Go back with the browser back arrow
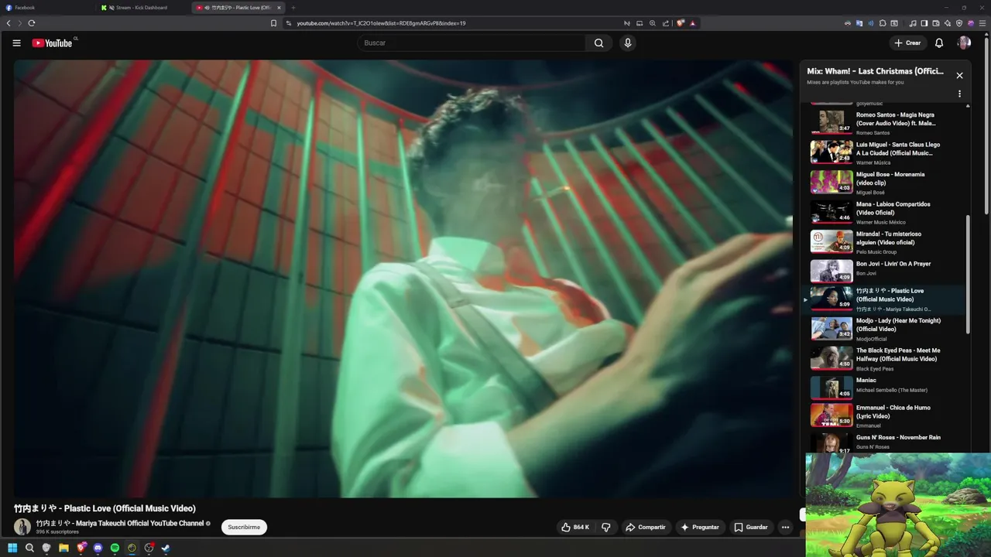Image resolution: width=991 pixels, height=557 pixels. tap(9, 23)
